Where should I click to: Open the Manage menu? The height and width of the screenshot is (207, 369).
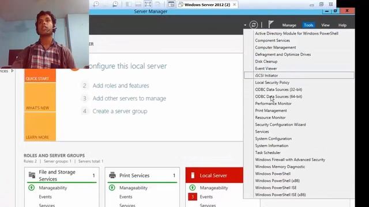pyautogui.click(x=289, y=25)
